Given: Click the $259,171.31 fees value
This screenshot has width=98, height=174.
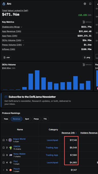Looking at the screenshot, I should click(x=84, y=36).
